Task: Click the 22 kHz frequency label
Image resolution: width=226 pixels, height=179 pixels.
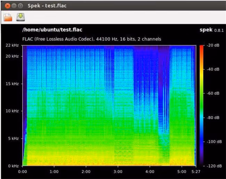Action: tap(12, 45)
